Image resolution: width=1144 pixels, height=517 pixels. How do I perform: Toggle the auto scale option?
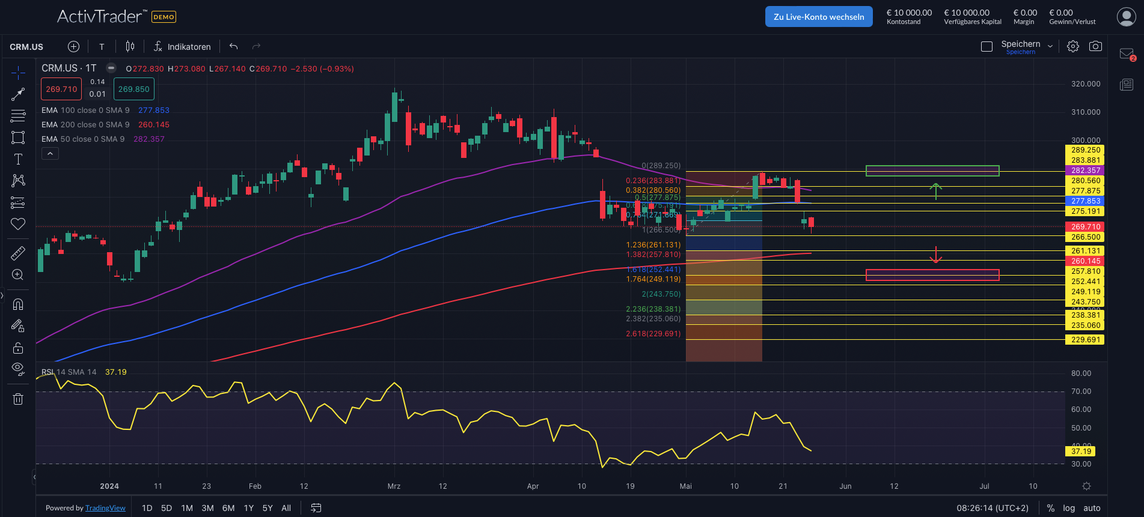pyautogui.click(x=1092, y=508)
